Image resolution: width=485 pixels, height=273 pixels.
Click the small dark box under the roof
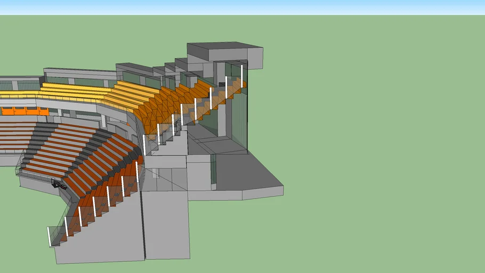click(x=222, y=84)
